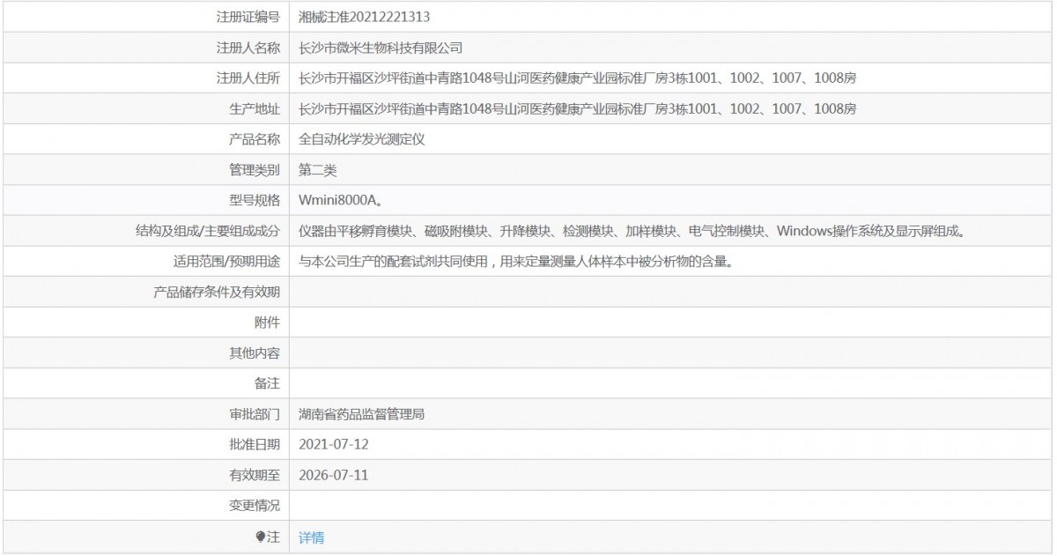Select registrant name 长沙市微米生物科技有限公司
Image resolution: width=1057 pixels, height=556 pixels.
point(381,48)
